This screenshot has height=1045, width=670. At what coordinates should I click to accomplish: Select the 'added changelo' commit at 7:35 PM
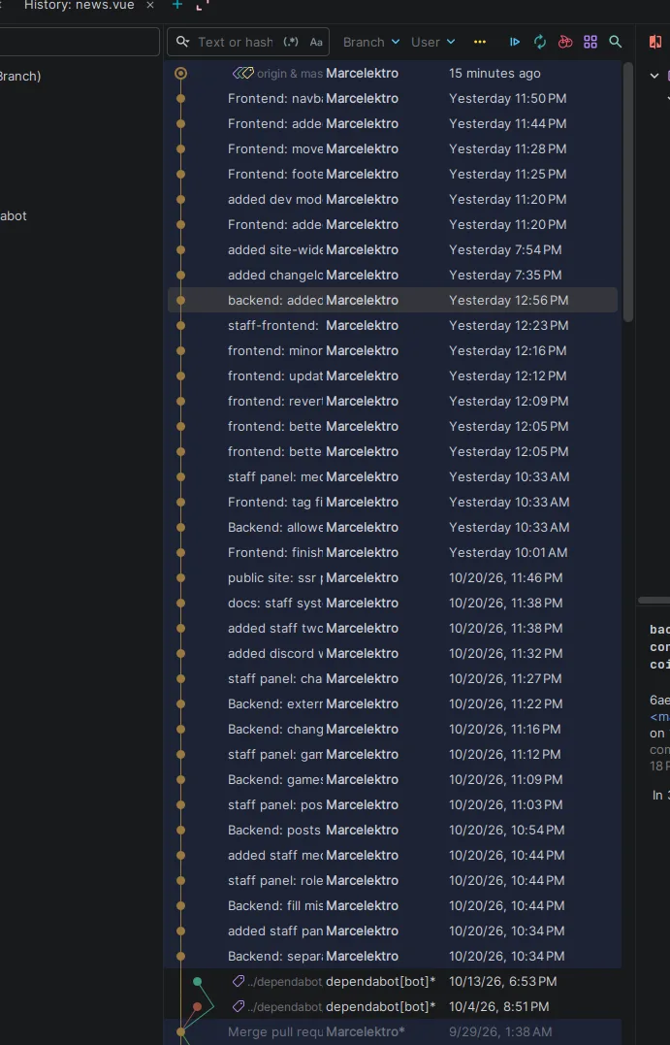pos(393,276)
